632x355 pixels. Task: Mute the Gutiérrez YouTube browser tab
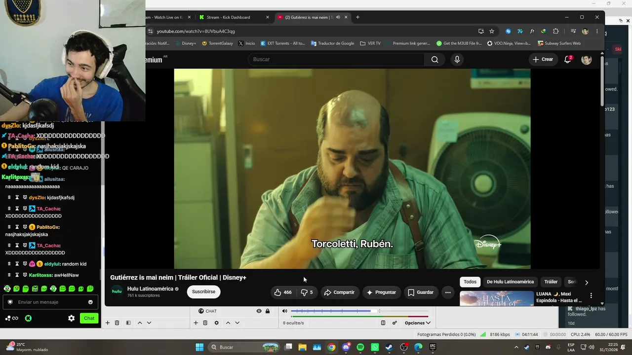tap(338, 17)
